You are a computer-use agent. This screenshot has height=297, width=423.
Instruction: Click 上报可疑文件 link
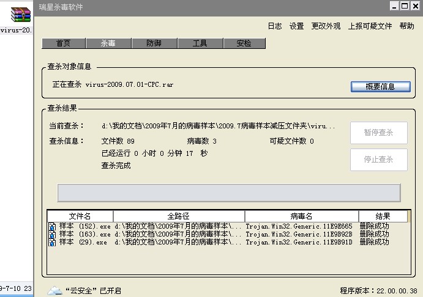(370, 26)
